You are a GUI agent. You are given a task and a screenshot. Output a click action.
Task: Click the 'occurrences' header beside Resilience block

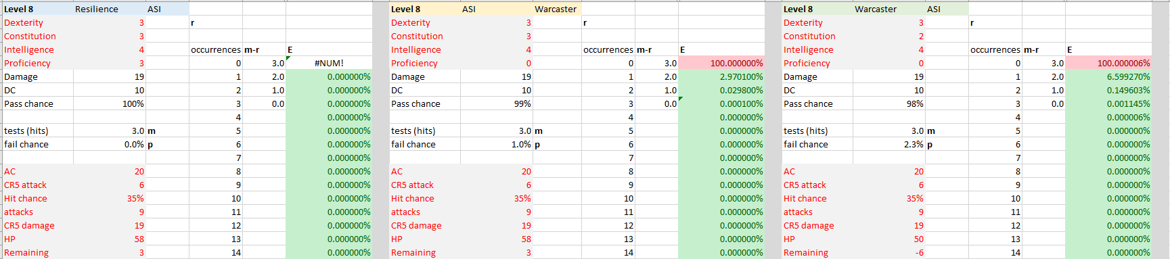216,49
